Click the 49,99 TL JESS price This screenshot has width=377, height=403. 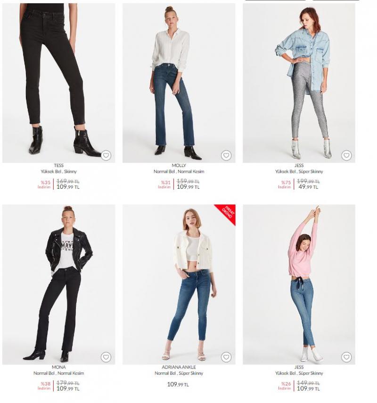(x=308, y=187)
